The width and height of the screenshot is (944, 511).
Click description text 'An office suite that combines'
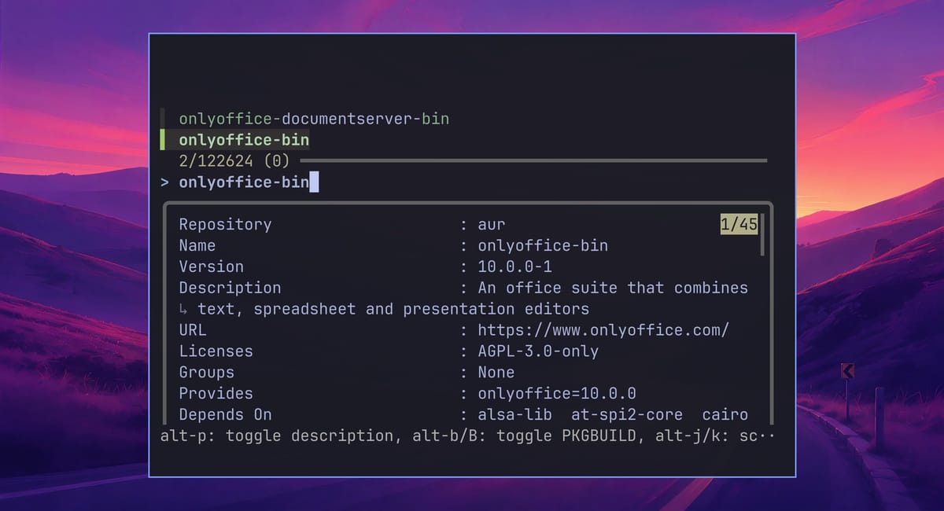tap(613, 288)
